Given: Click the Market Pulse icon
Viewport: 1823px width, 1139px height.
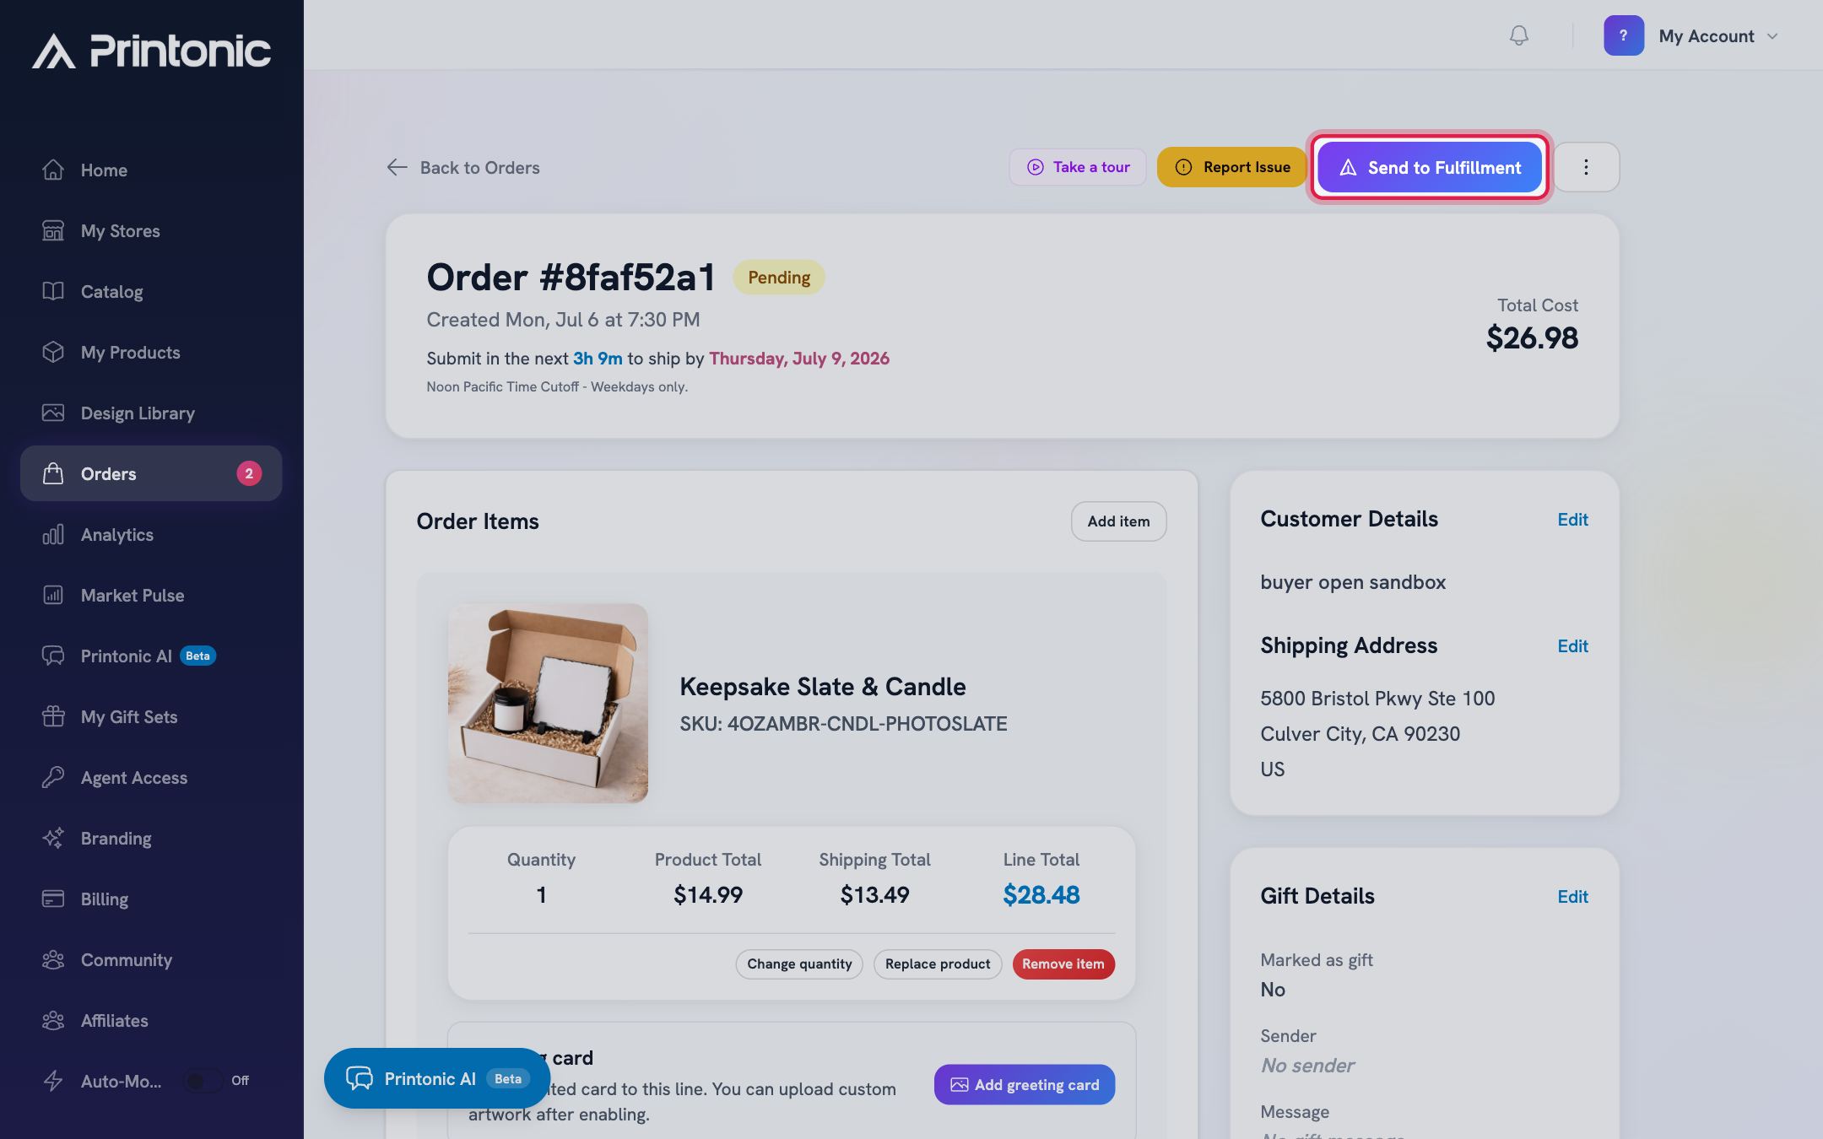Looking at the screenshot, I should [53, 595].
